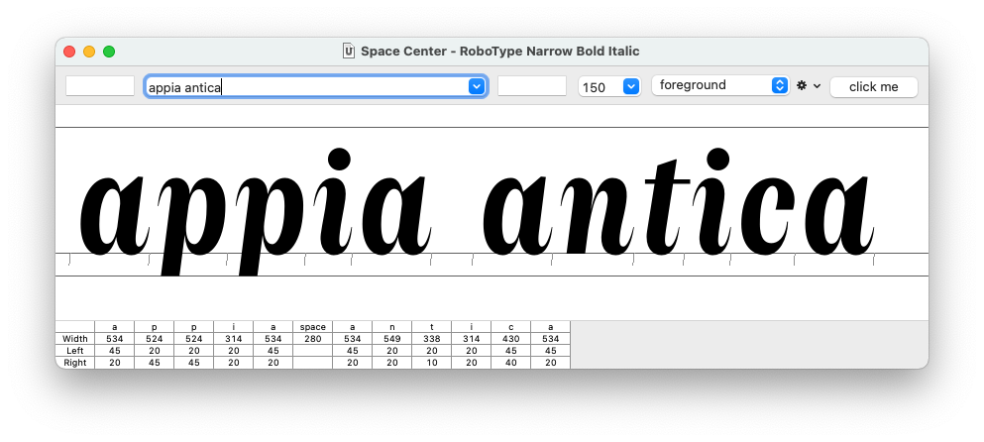Click the empty pre-text field on the left
Screen dimensions: 984x442
(x=100, y=86)
